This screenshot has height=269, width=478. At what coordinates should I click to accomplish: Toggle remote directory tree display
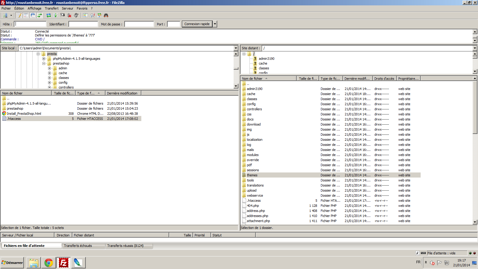[33, 15]
